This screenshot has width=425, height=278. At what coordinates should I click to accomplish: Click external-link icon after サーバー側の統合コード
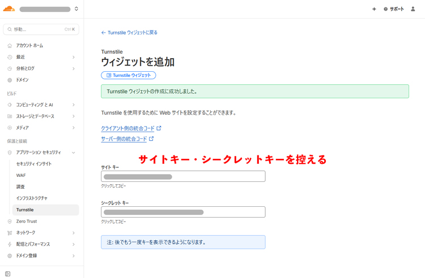[x=151, y=138]
